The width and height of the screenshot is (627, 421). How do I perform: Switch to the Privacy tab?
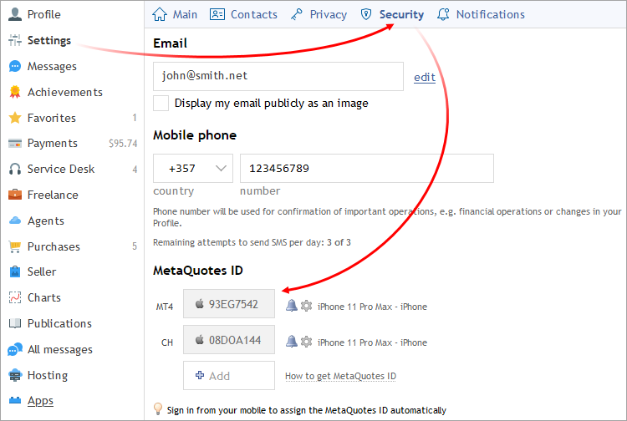[x=319, y=14]
